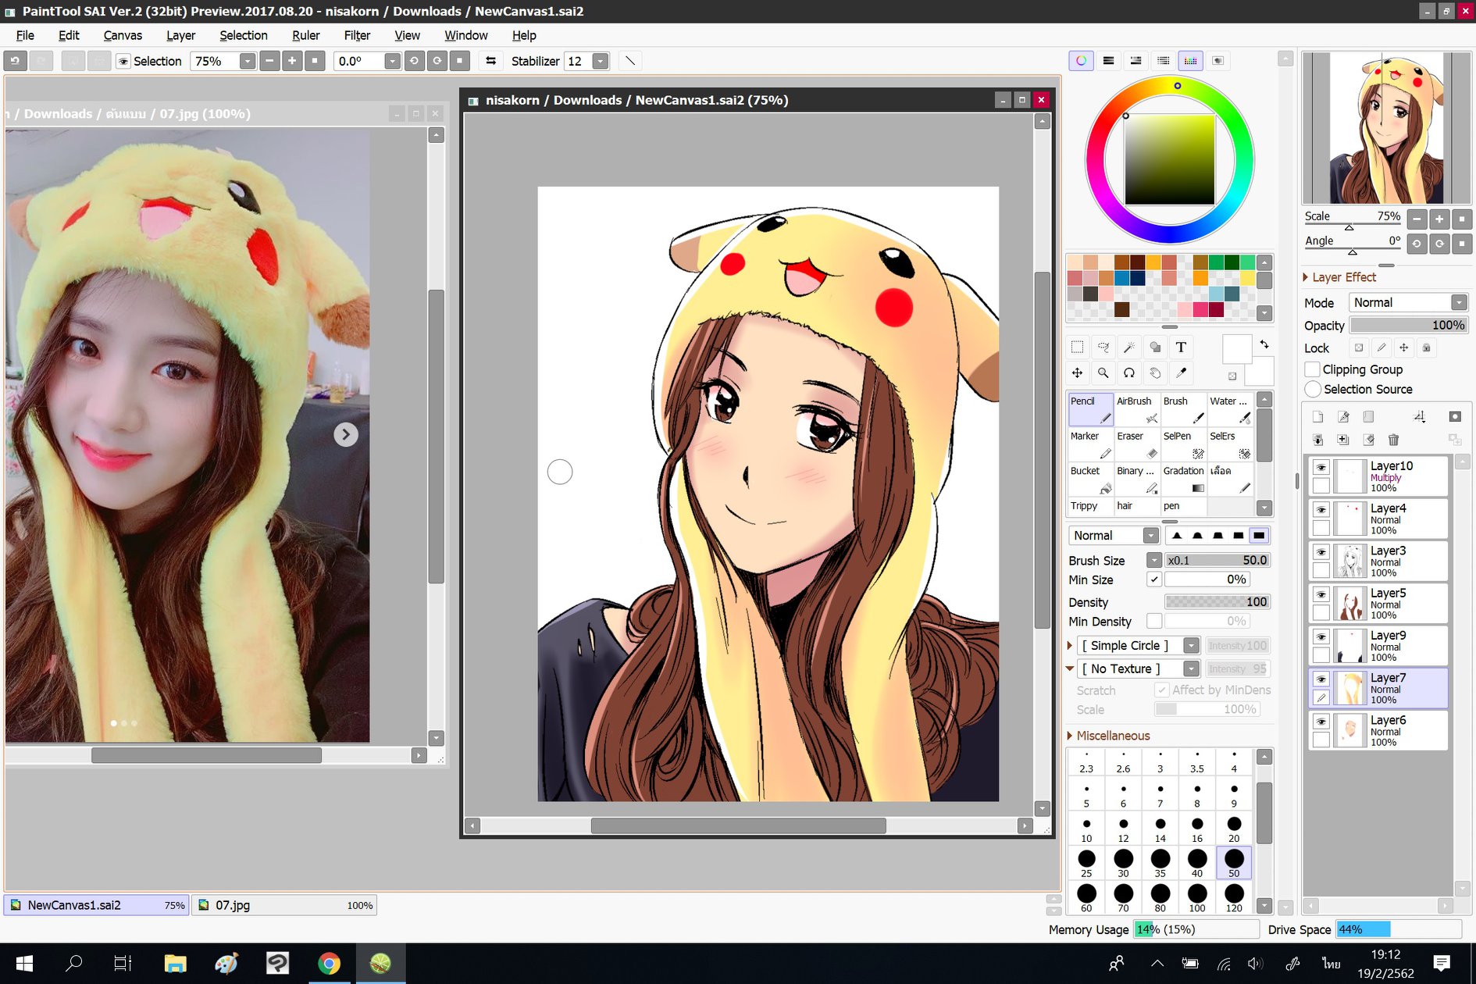Select the Marker tool
The height and width of the screenshot is (984, 1476).
click(x=1090, y=444)
